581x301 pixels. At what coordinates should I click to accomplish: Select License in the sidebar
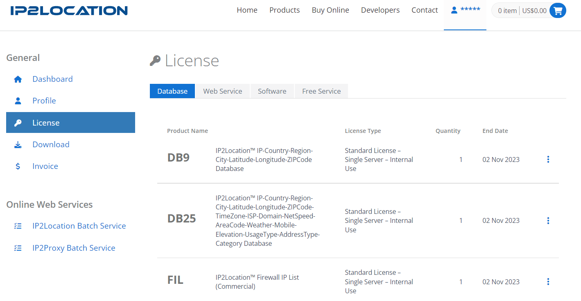[70, 123]
